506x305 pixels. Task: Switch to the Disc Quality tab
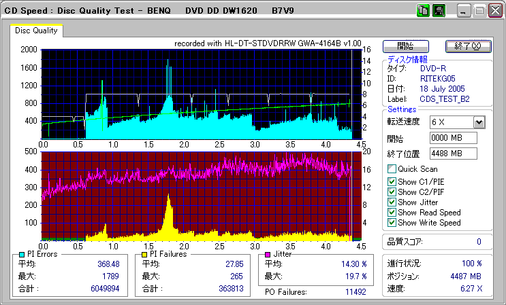point(36,31)
